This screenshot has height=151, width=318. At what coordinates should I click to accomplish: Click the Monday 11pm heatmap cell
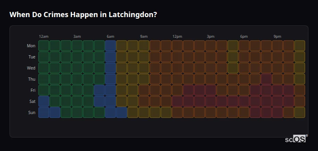pos(300,46)
